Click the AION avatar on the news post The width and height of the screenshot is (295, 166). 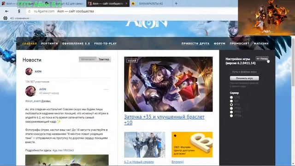pyautogui.click(x=30, y=91)
